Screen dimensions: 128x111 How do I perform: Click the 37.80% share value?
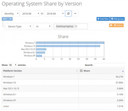(x=119, y=83)
